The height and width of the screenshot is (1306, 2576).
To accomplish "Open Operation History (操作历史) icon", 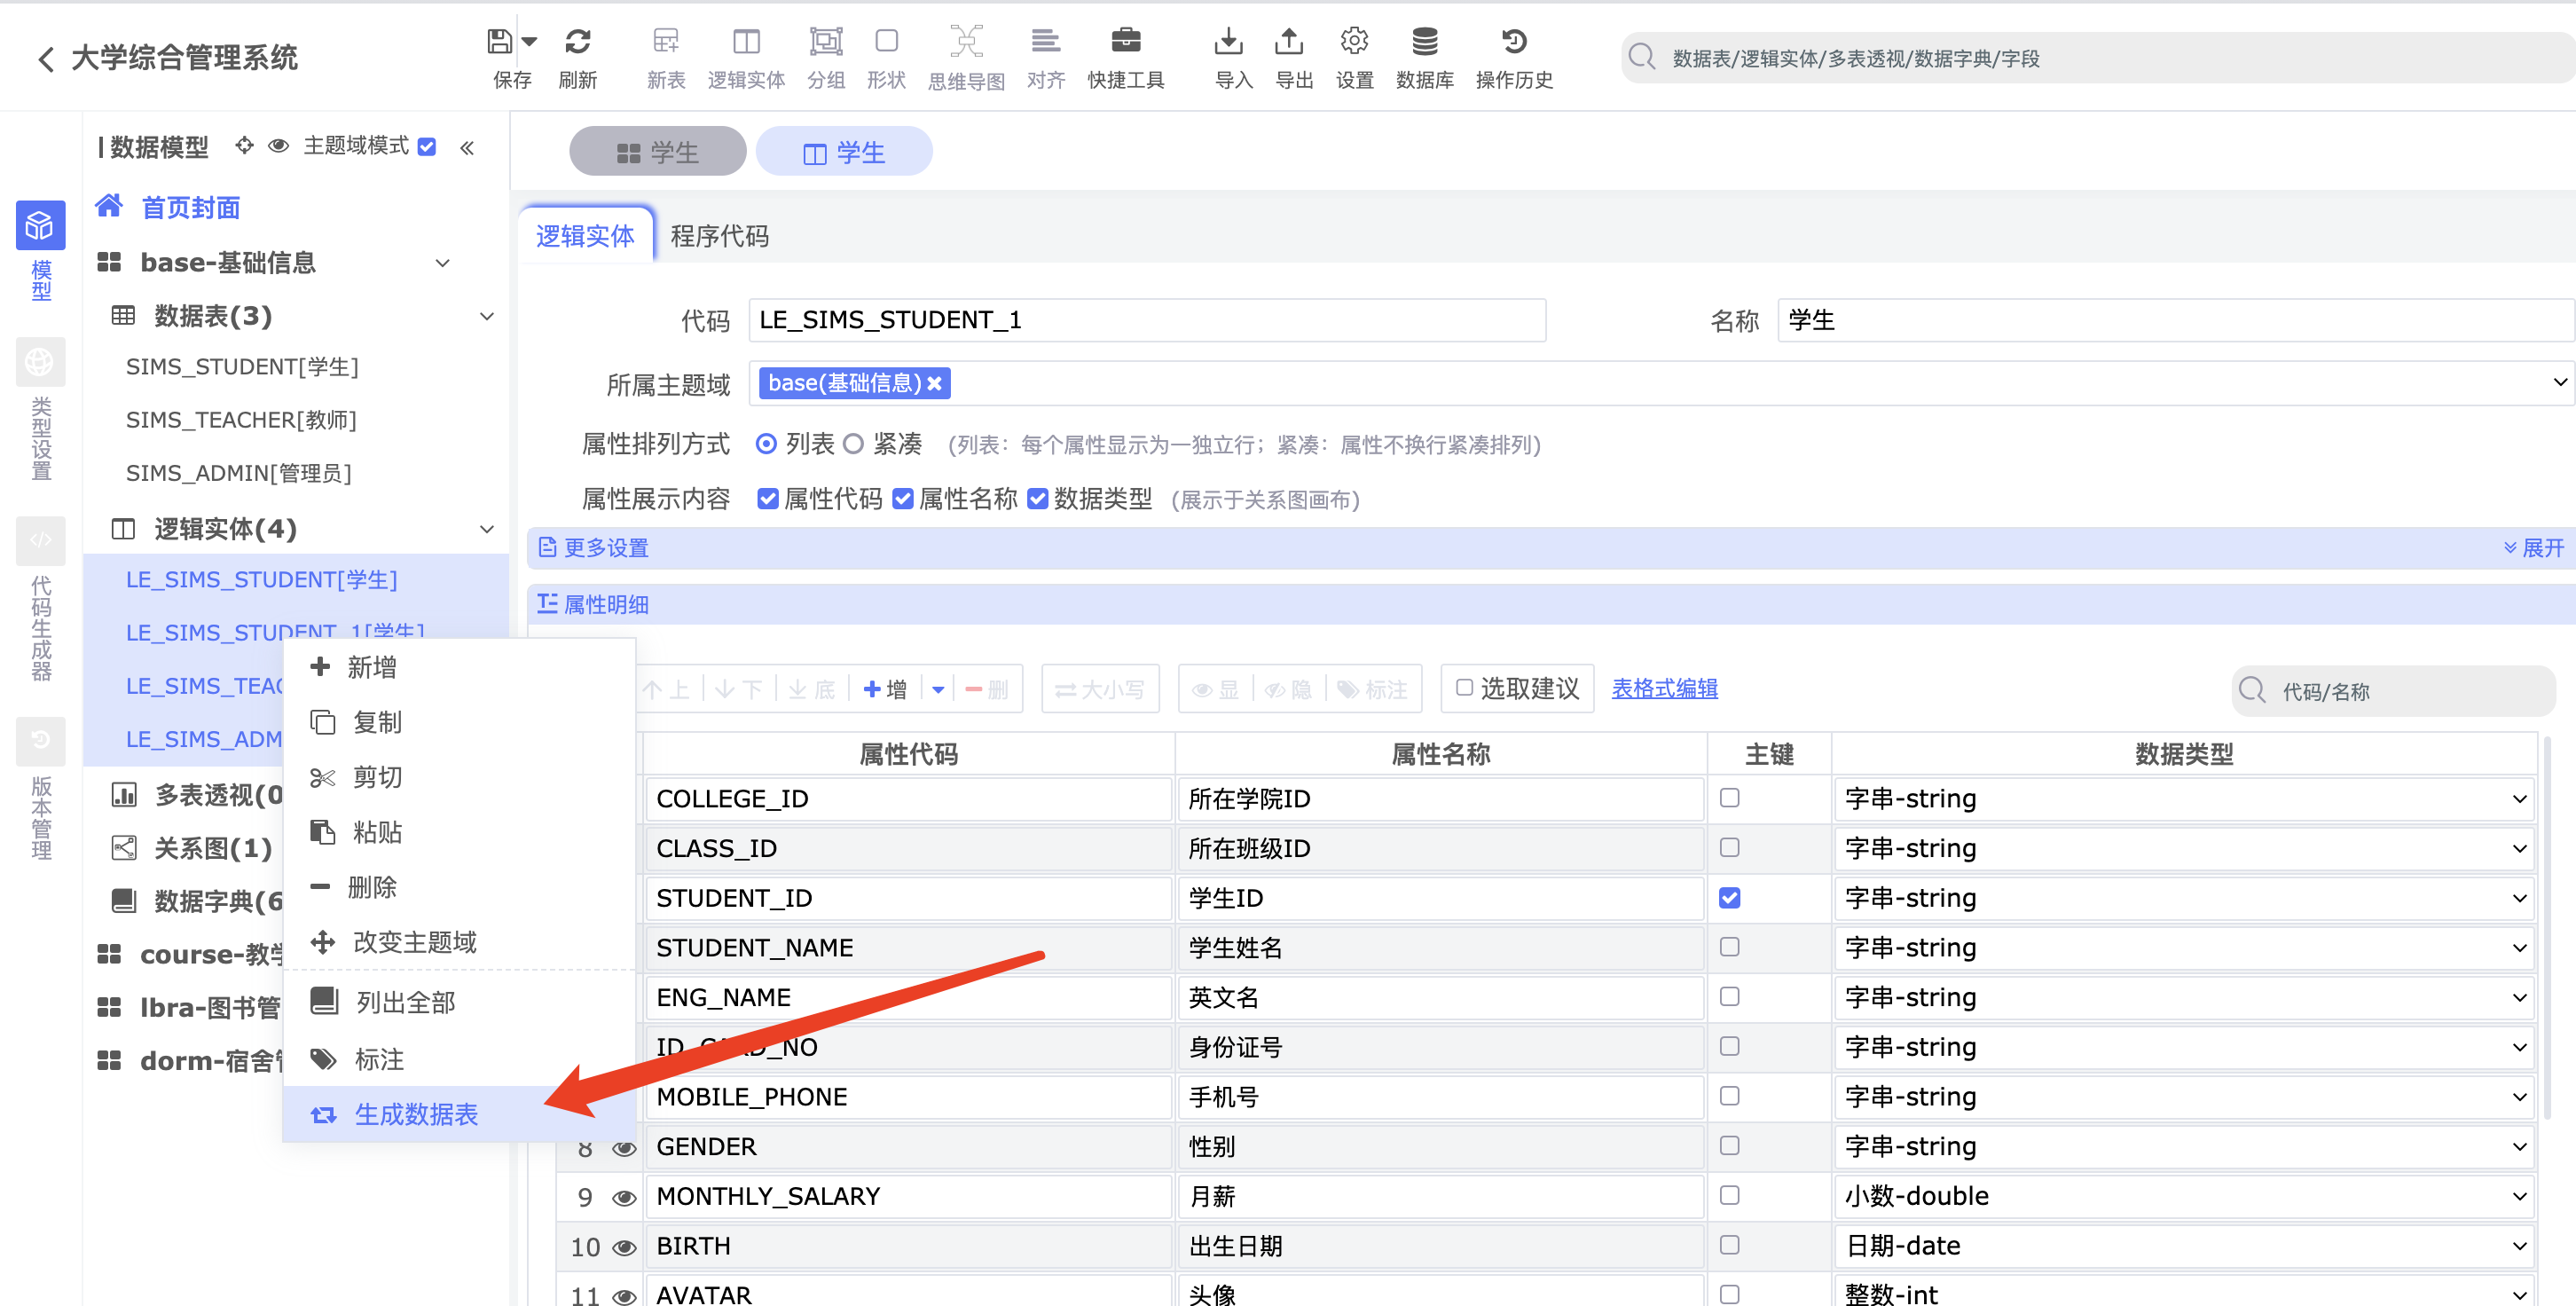I will click(x=1513, y=42).
